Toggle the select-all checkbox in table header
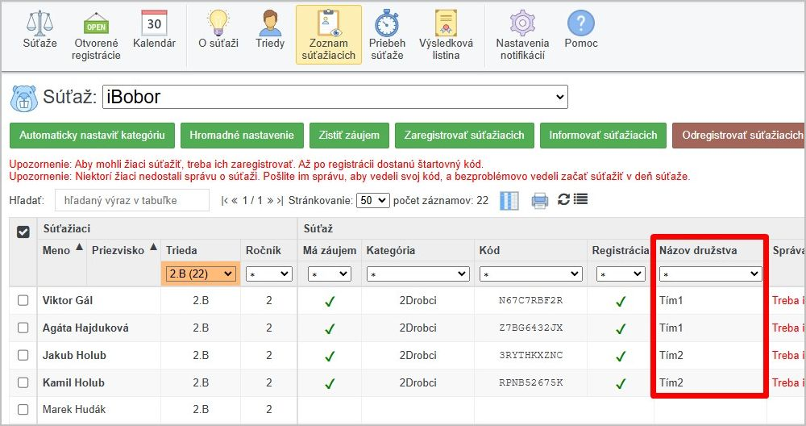 (x=23, y=231)
